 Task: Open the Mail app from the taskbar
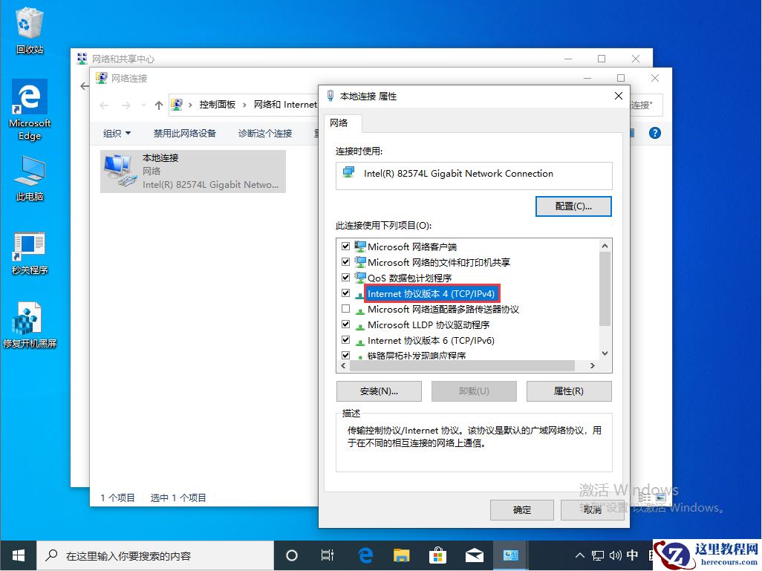tap(475, 555)
